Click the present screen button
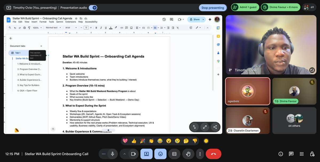The width and height of the screenshot is (320, 162). point(147,154)
